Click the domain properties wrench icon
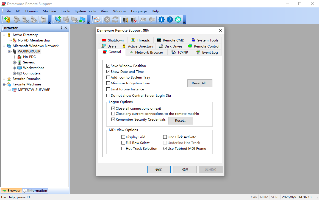The width and height of the screenshot is (319, 200). point(17,20)
